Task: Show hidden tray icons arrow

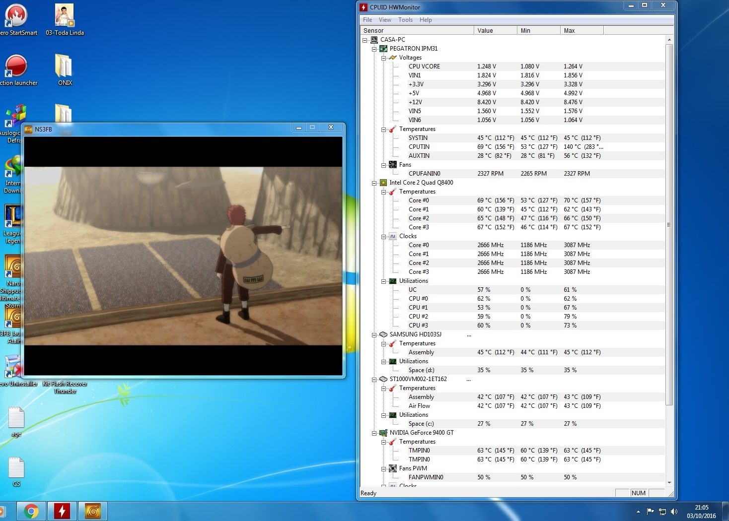Action: click(638, 512)
